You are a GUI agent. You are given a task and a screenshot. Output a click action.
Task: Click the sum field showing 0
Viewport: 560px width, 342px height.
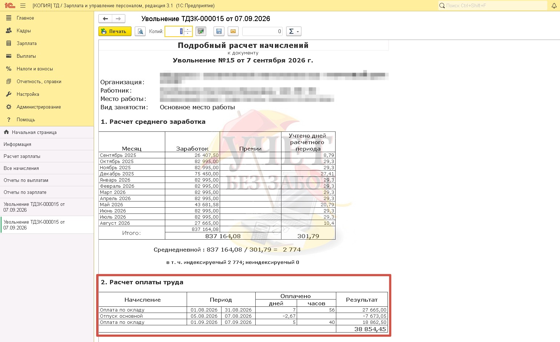262,31
